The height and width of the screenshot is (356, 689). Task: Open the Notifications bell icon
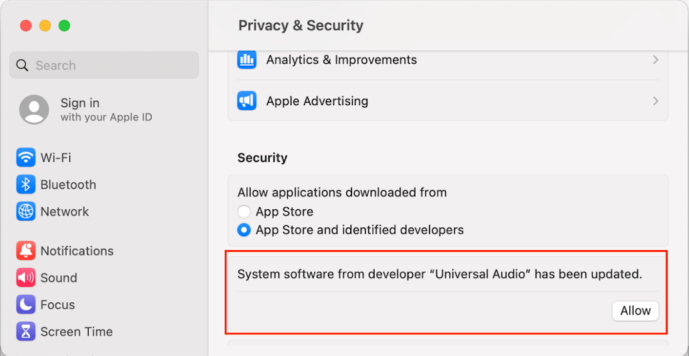pyautogui.click(x=26, y=251)
